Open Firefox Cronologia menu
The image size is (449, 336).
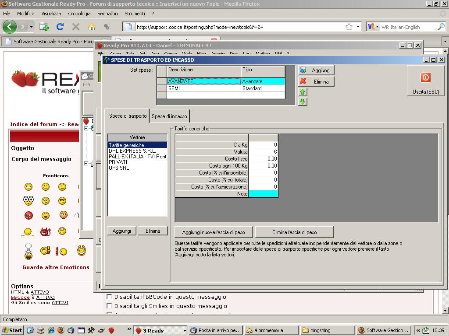[79, 14]
